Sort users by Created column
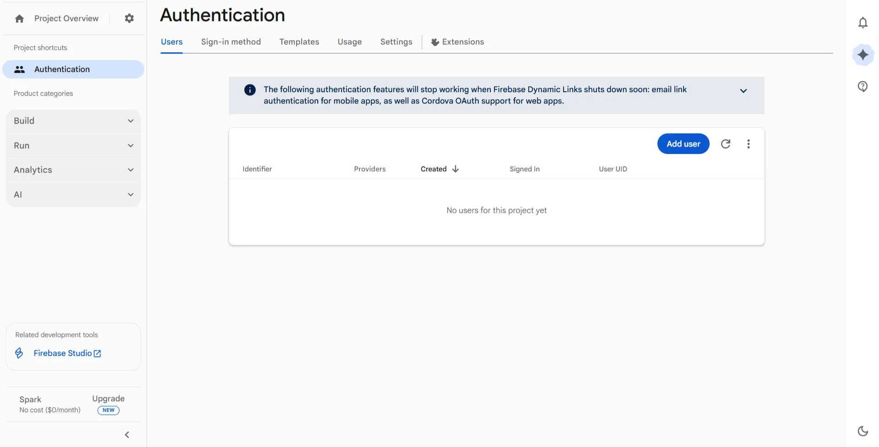 (x=434, y=169)
